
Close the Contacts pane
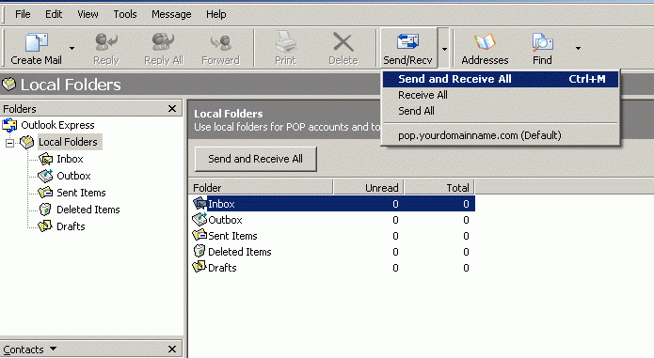(x=172, y=350)
